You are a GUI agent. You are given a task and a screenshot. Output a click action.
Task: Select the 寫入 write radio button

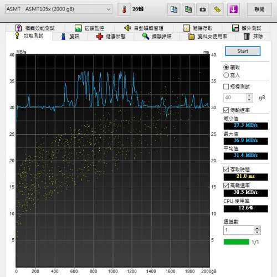click(x=226, y=75)
